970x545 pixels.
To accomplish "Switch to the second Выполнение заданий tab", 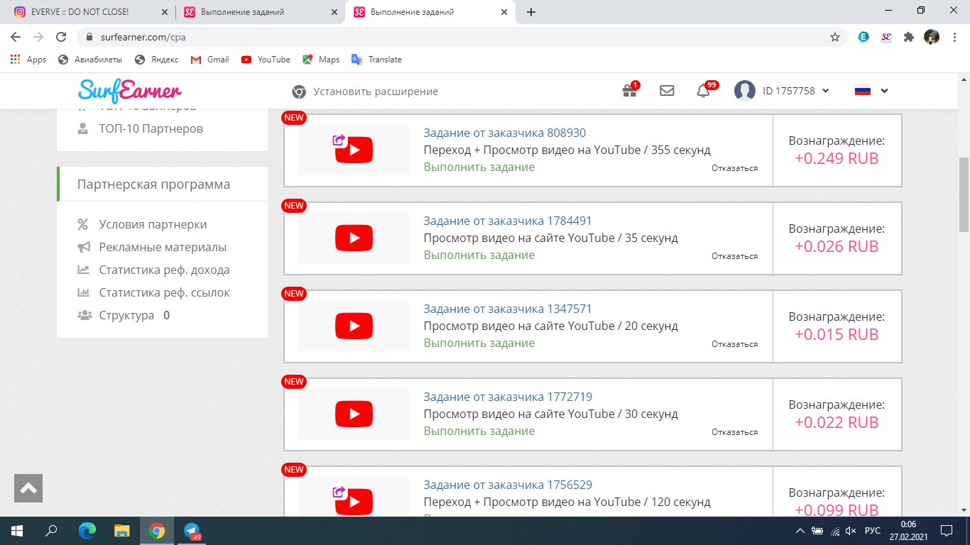I will pos(429,12).
